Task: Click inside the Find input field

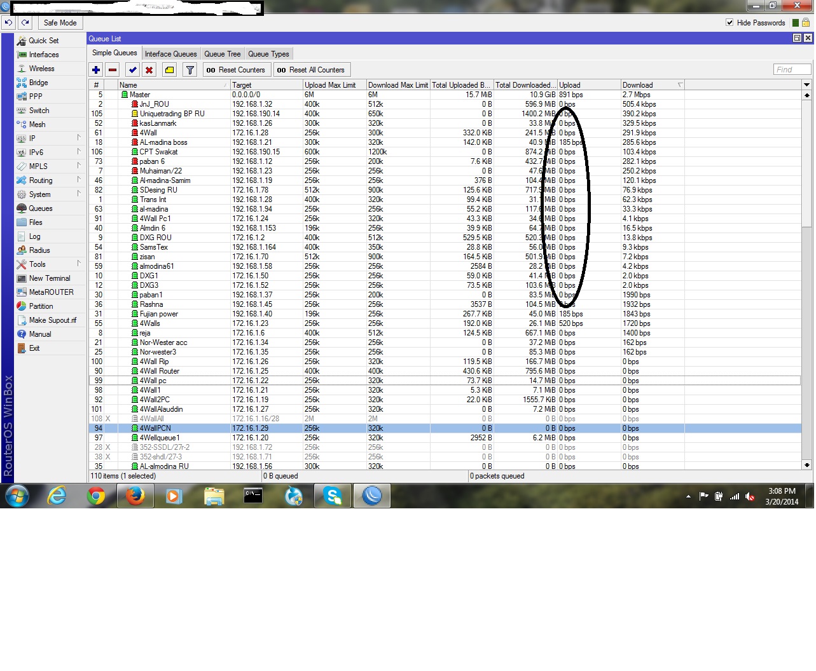Action: (791, 69)
